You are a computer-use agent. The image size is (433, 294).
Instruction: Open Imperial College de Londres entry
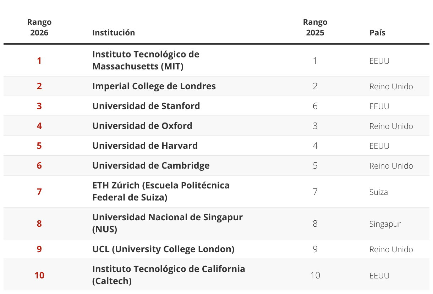click(x=154, y=86)
